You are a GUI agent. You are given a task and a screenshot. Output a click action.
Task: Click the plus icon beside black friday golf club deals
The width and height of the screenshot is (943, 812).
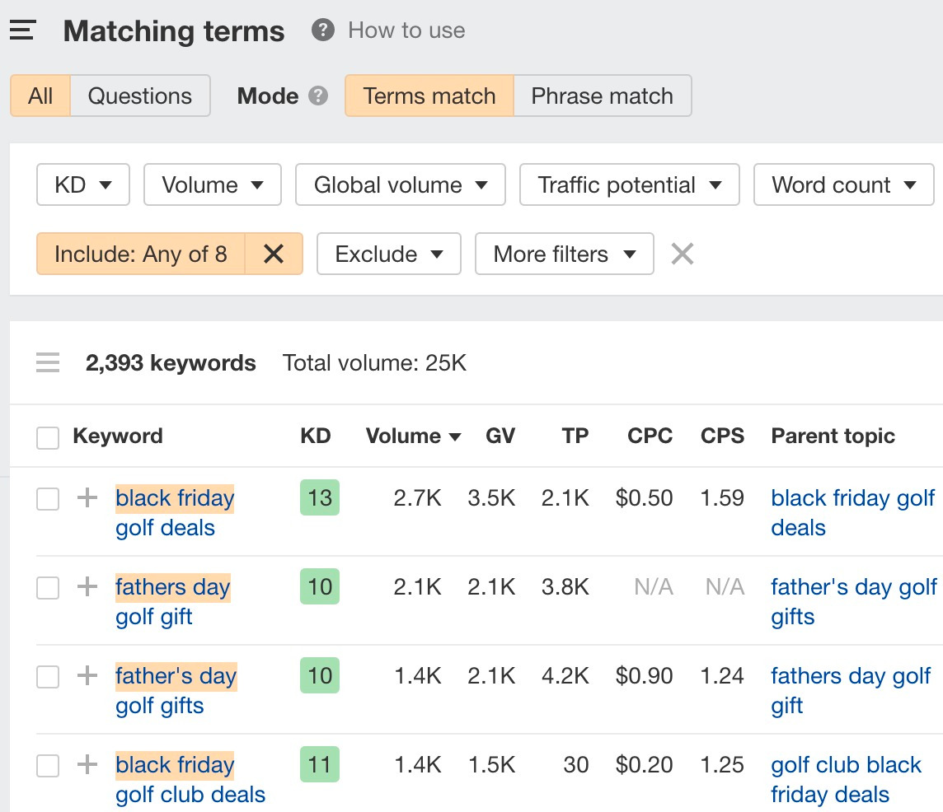coord(86,764)
